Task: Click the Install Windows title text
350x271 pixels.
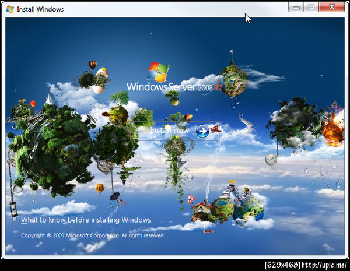Action: click(40, 9)
